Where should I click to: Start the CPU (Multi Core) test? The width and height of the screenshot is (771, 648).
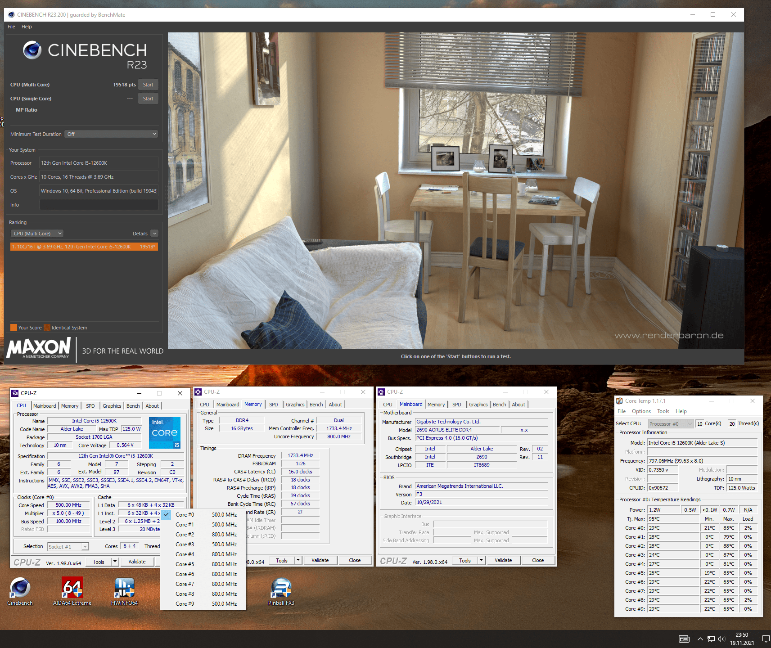point(148,85)
